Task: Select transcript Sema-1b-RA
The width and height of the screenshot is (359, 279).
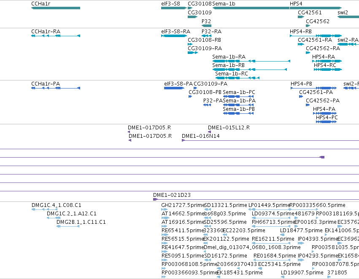Action: pyautogui.click(x=229, y=57)
